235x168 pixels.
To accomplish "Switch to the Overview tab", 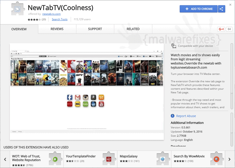I will [19, 29].
